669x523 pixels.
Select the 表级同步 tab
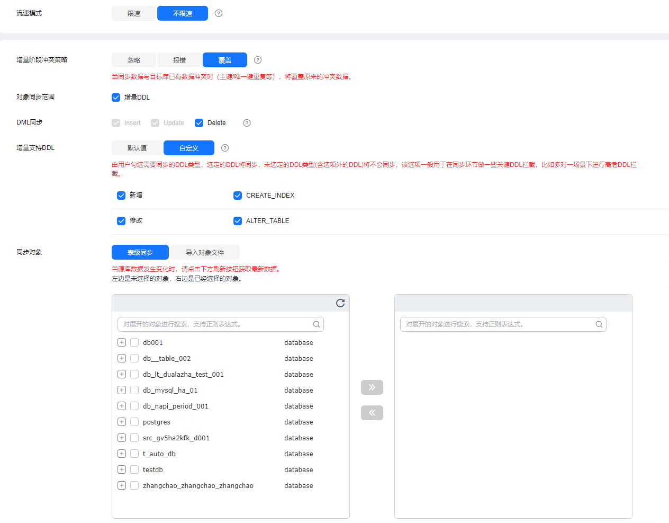(140, 252)
